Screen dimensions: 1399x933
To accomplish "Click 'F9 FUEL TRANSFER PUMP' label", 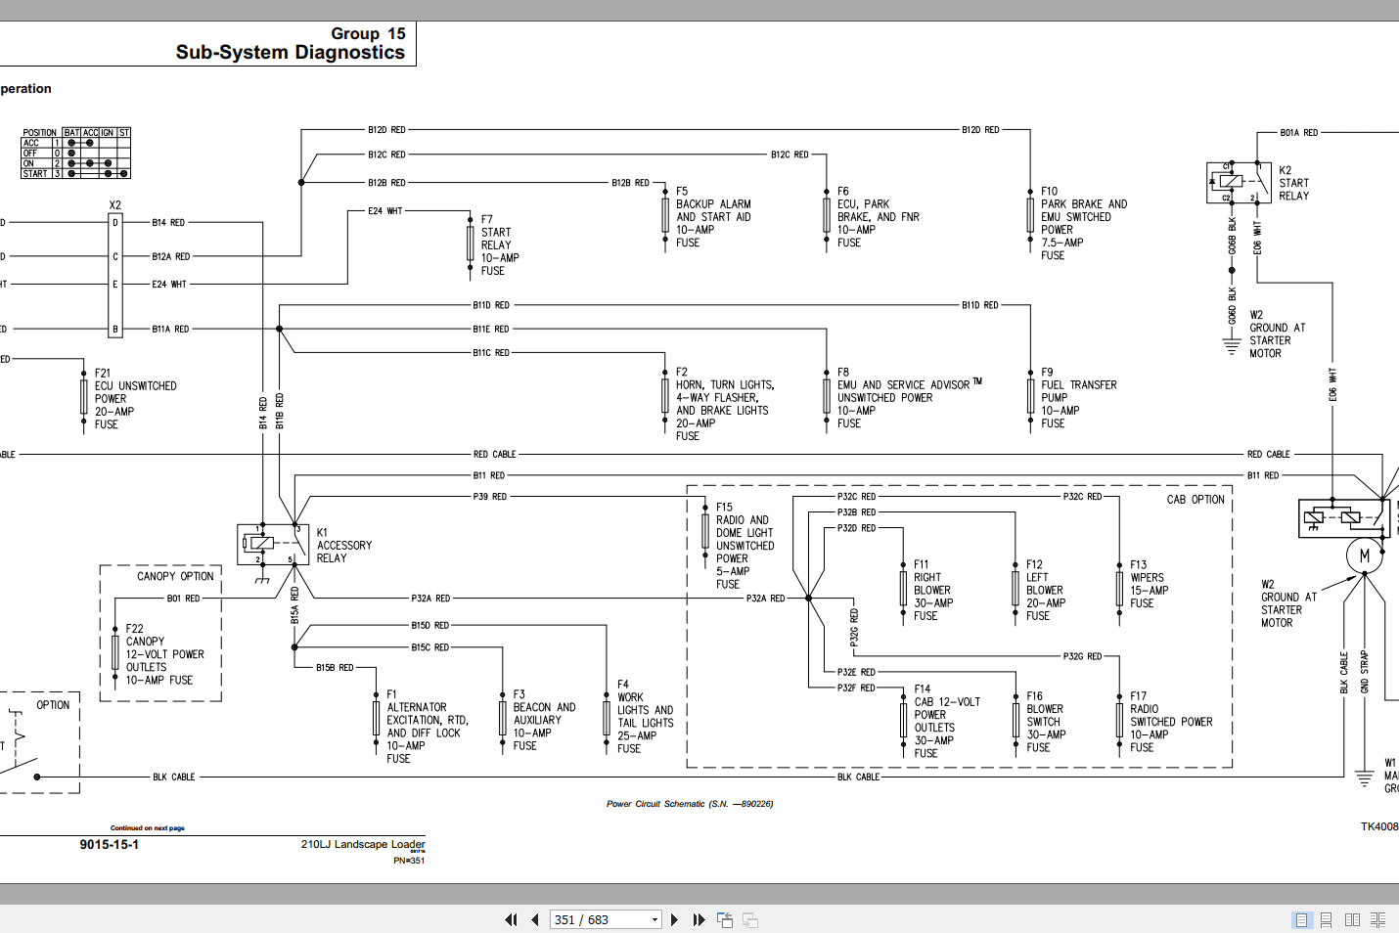I will (1078, 398).
